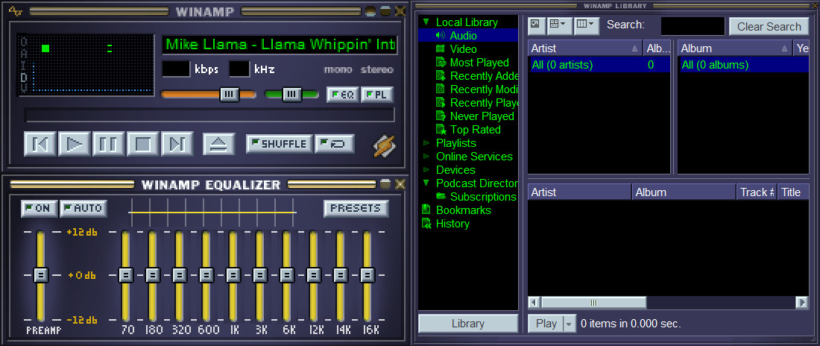Viewport: 820px width, 346px height.
Task: Click the Audio speaker icon in Local Library
Action: 441,36
